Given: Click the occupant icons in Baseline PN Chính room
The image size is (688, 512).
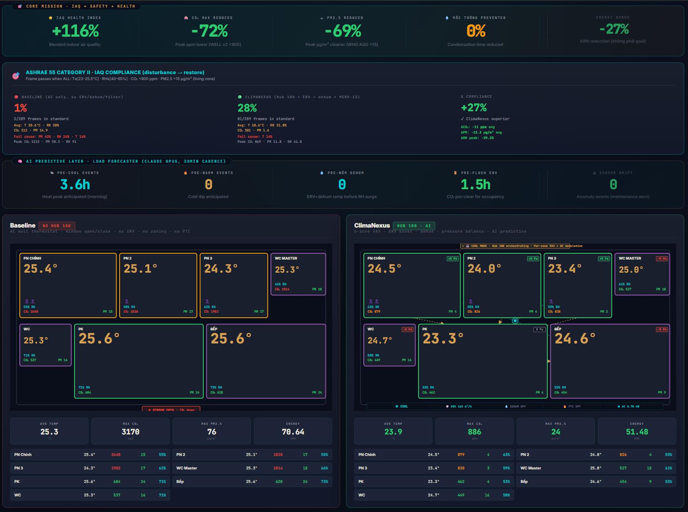Looking at the screenshot, I should [29, 301].
